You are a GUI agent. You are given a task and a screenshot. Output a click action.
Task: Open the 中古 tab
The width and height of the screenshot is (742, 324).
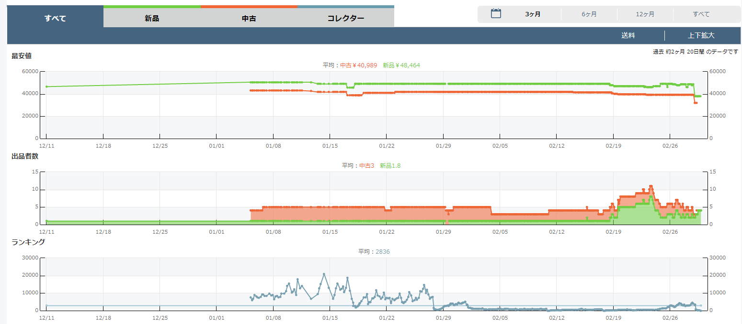click(249, 19)
